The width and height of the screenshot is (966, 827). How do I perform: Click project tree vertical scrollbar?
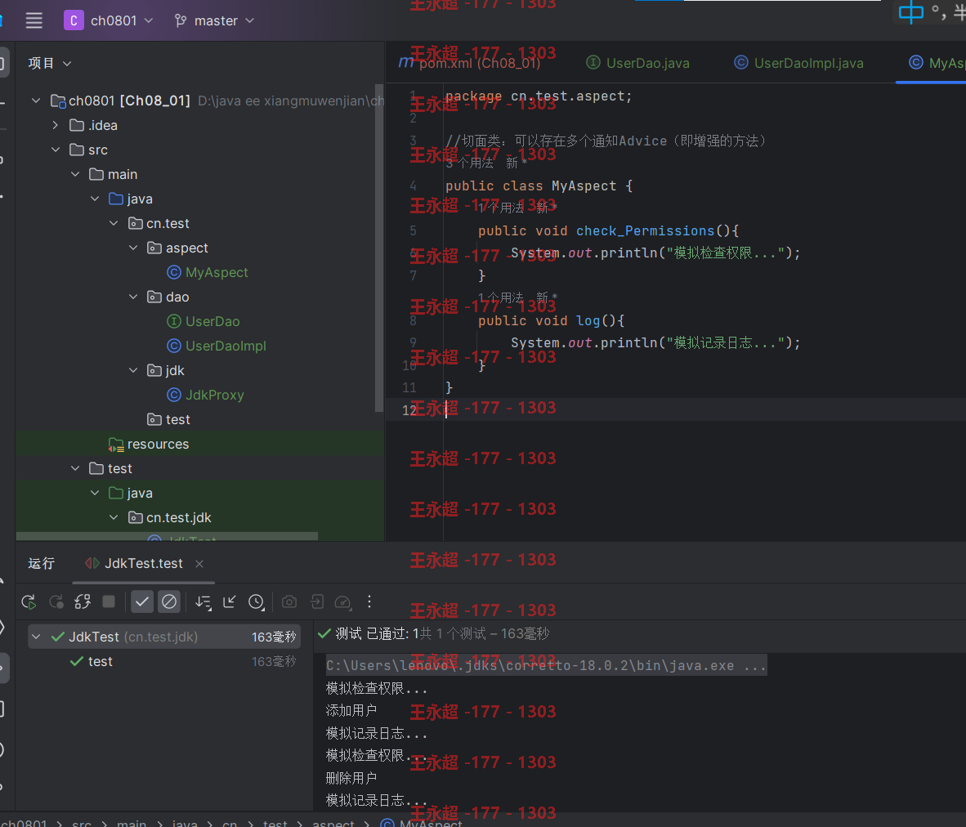(x=378, y=247)
